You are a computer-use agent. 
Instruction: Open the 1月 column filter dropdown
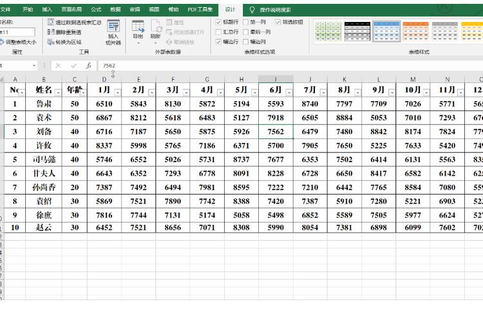(x=118, y=92)
